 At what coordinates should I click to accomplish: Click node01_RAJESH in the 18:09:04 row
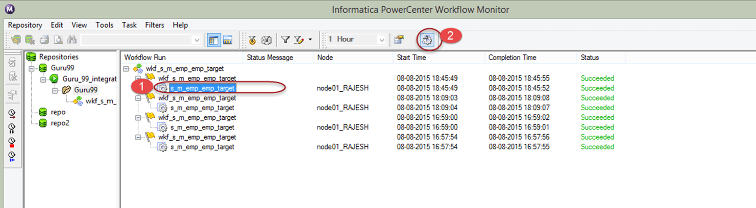343,108
